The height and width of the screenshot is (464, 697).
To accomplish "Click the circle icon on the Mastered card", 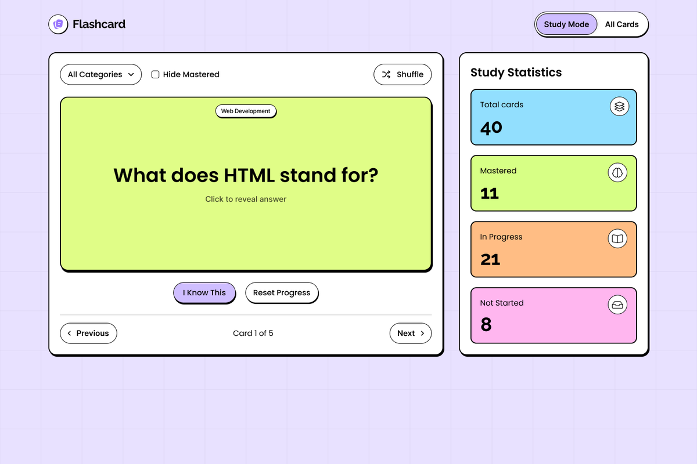I will coord(617,172).
